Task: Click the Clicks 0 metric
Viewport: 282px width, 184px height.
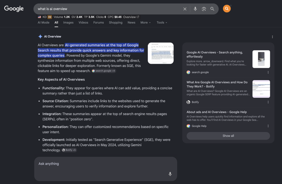Action: tap(101, 17)
